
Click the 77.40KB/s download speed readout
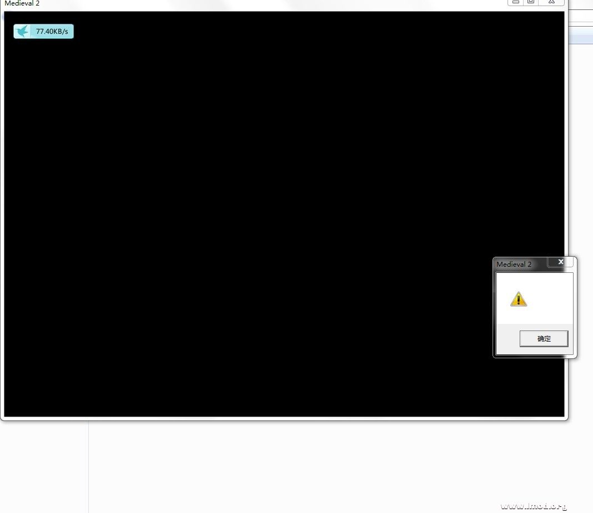point(52,32)
